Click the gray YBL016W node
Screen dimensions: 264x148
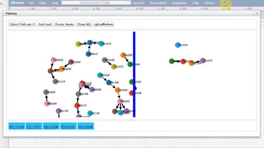104,60
